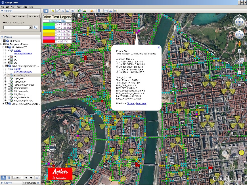Select the Add Polygon tool
This screenshot has width=247, height=185.
click(x=58, y=11)
